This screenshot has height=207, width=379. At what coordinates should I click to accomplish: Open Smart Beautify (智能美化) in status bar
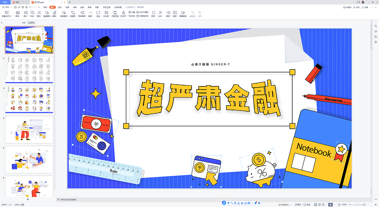pos(284,204)
